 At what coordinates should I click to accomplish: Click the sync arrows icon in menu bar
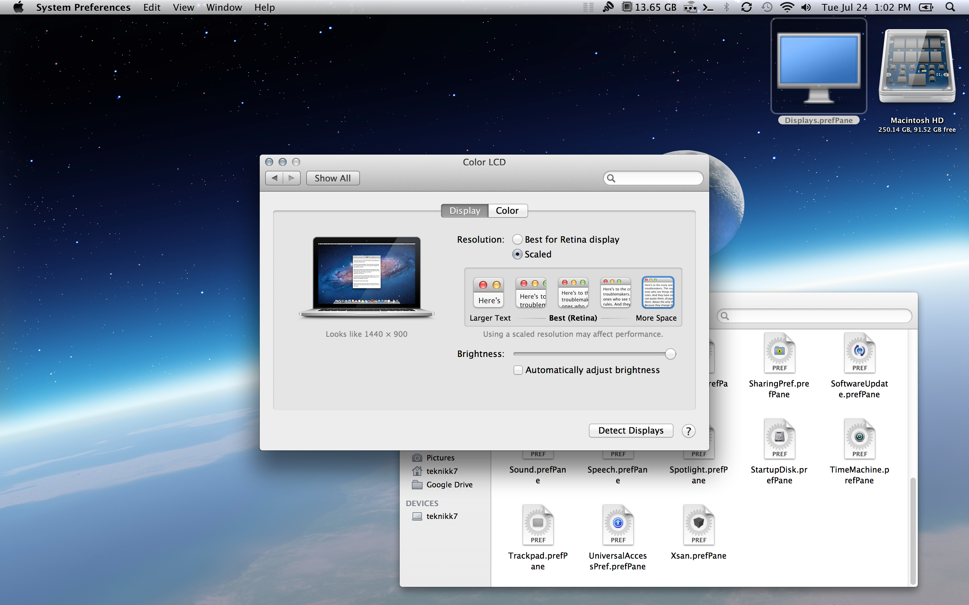(x=746, y=7)
